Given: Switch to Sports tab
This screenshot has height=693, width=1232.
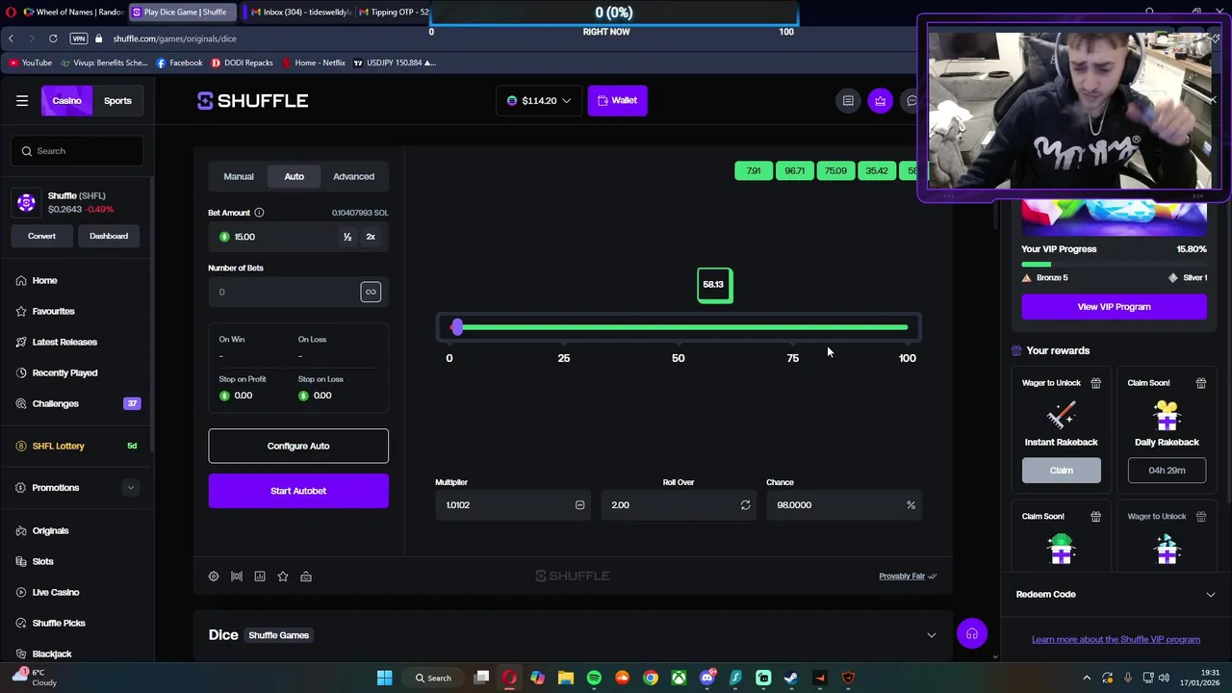Looking at the screenshot, I should (x=117, y=100).
